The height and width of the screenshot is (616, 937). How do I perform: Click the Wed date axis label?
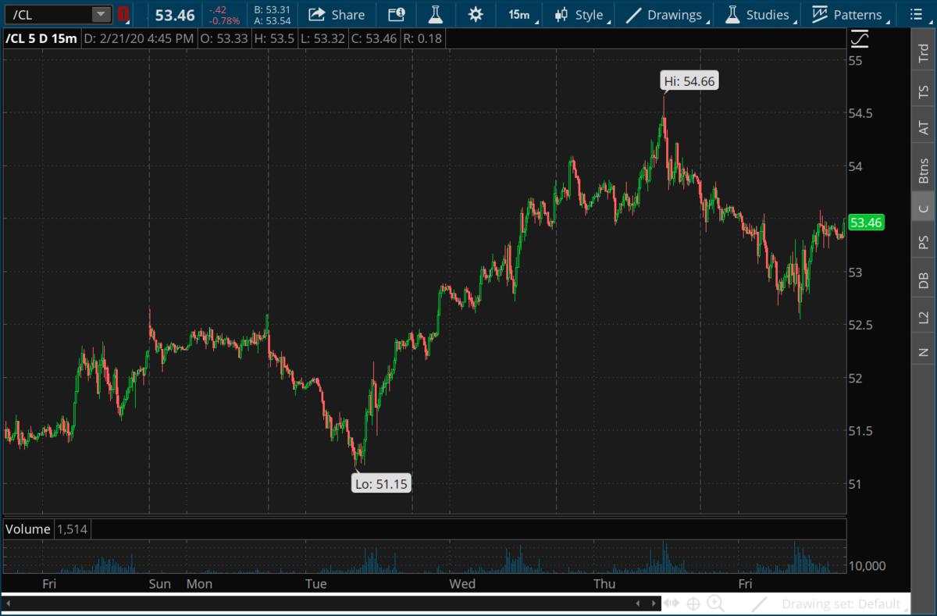(462, 584)
